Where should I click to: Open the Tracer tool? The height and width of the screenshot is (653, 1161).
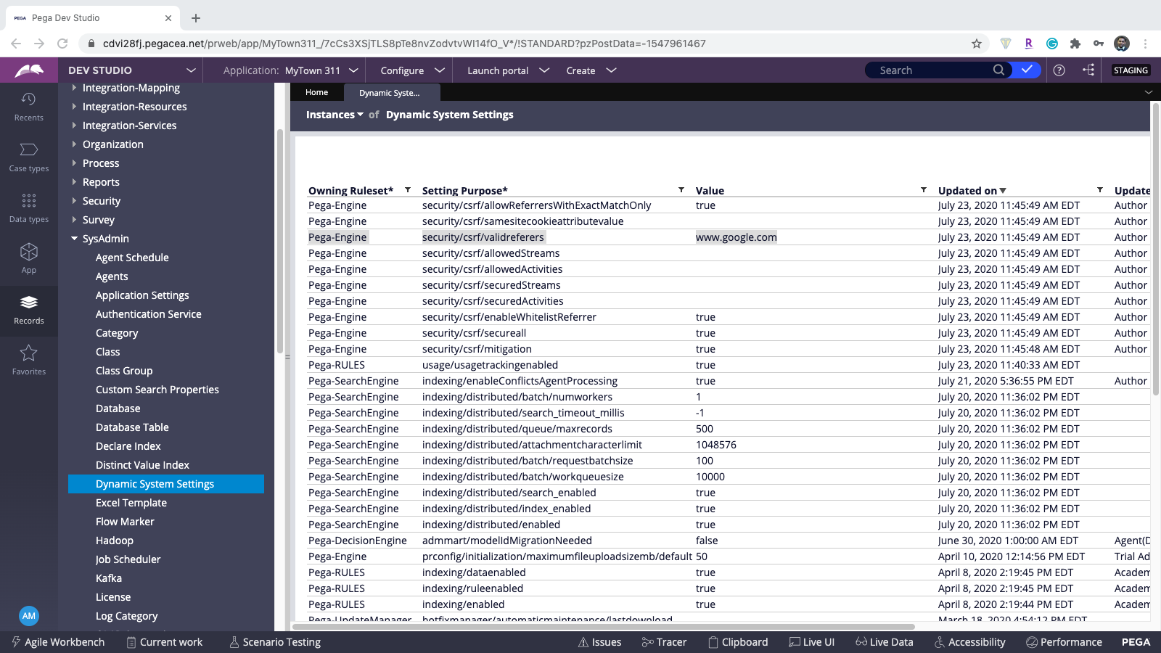664,641
